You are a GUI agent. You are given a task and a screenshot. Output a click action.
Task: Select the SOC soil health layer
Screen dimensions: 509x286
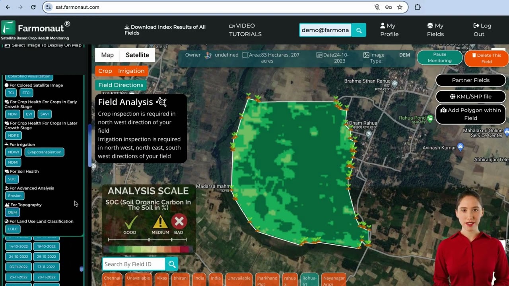coord(12,179)
